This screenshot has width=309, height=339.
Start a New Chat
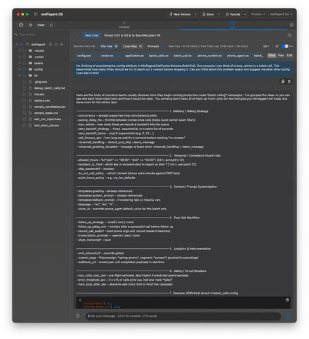[x=92, y=35]
